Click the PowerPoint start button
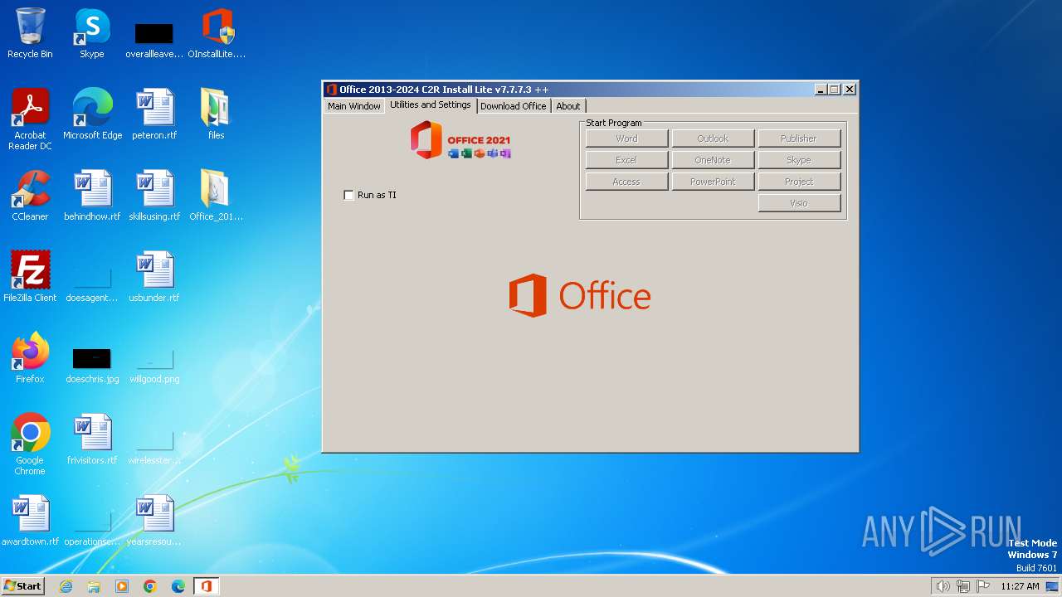1062x597 pixels. click(x=713, y=182)
